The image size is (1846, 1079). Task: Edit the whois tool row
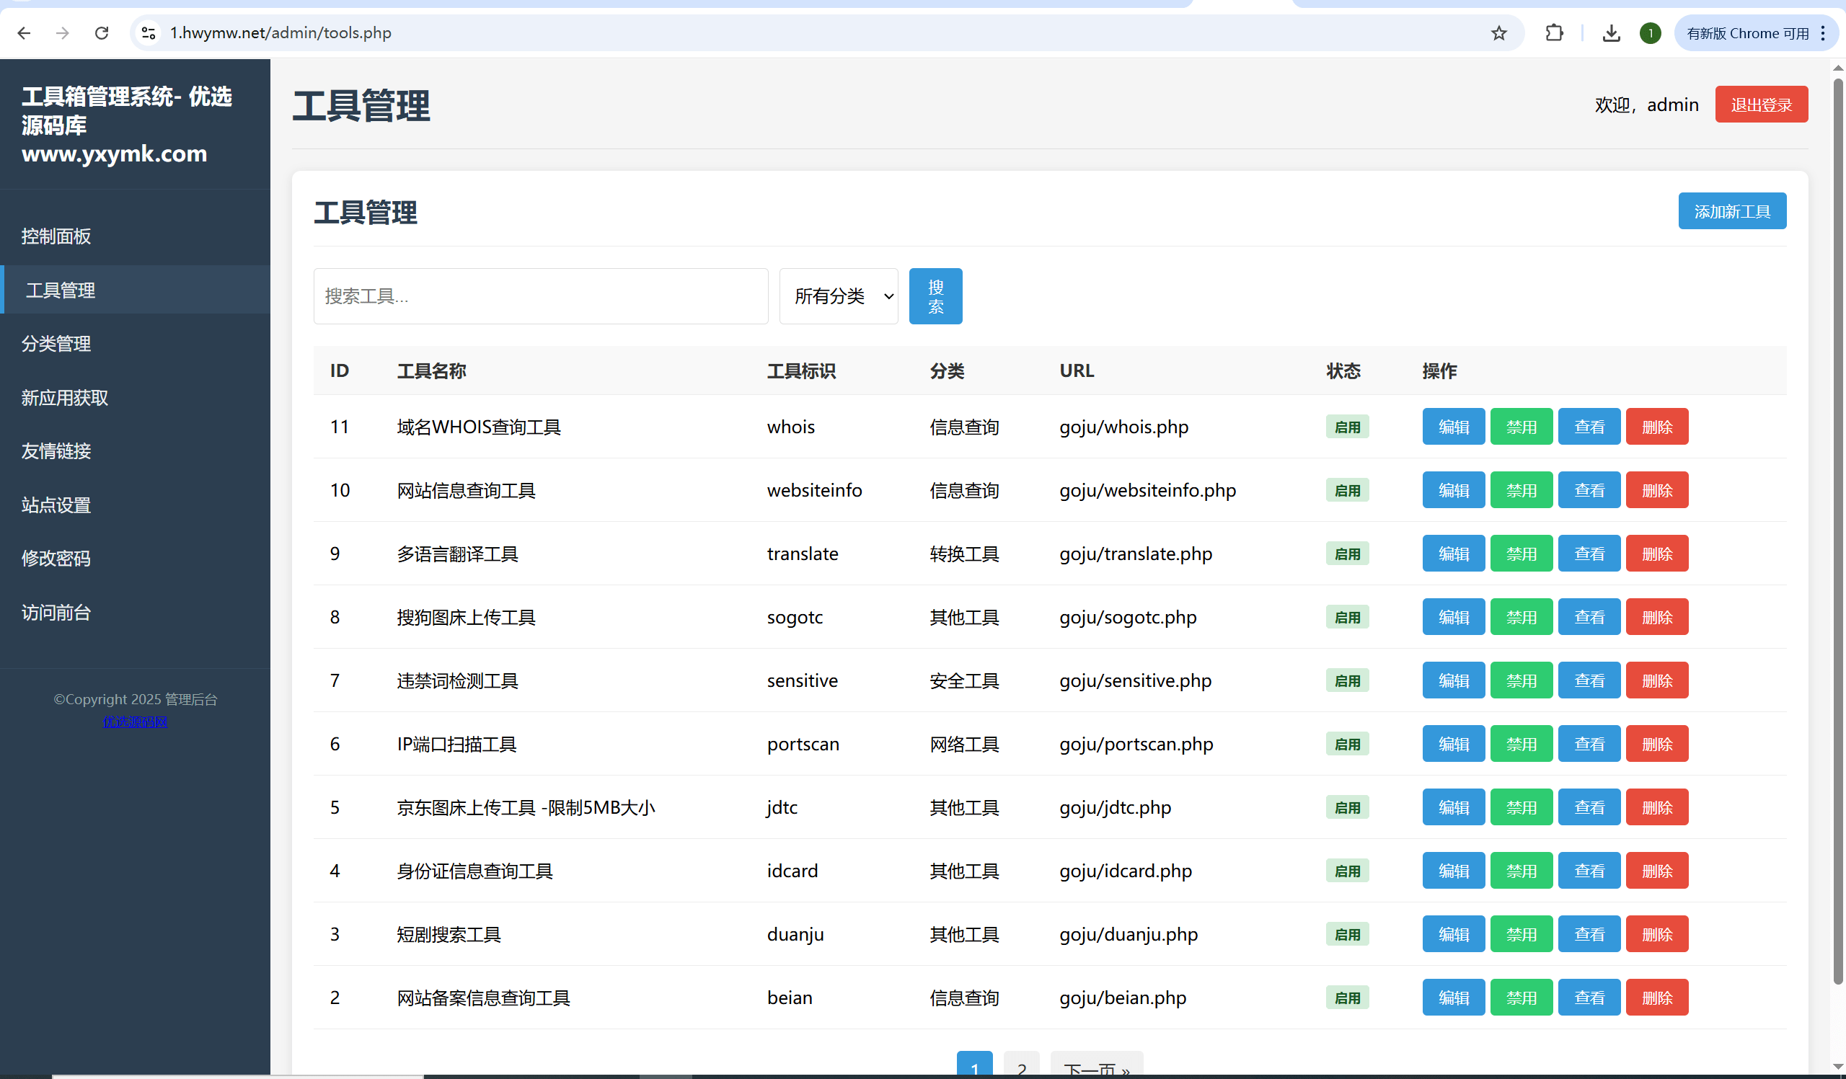point(1453,427)
